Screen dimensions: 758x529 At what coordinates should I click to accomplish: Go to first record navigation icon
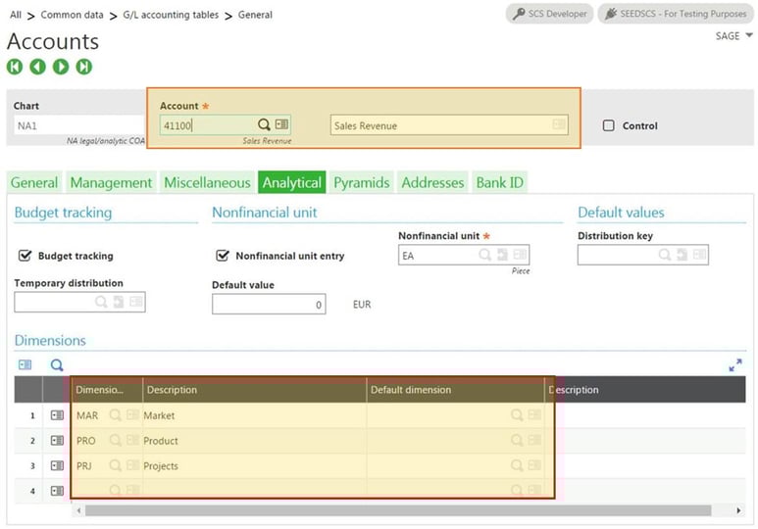tap(15, 67)
